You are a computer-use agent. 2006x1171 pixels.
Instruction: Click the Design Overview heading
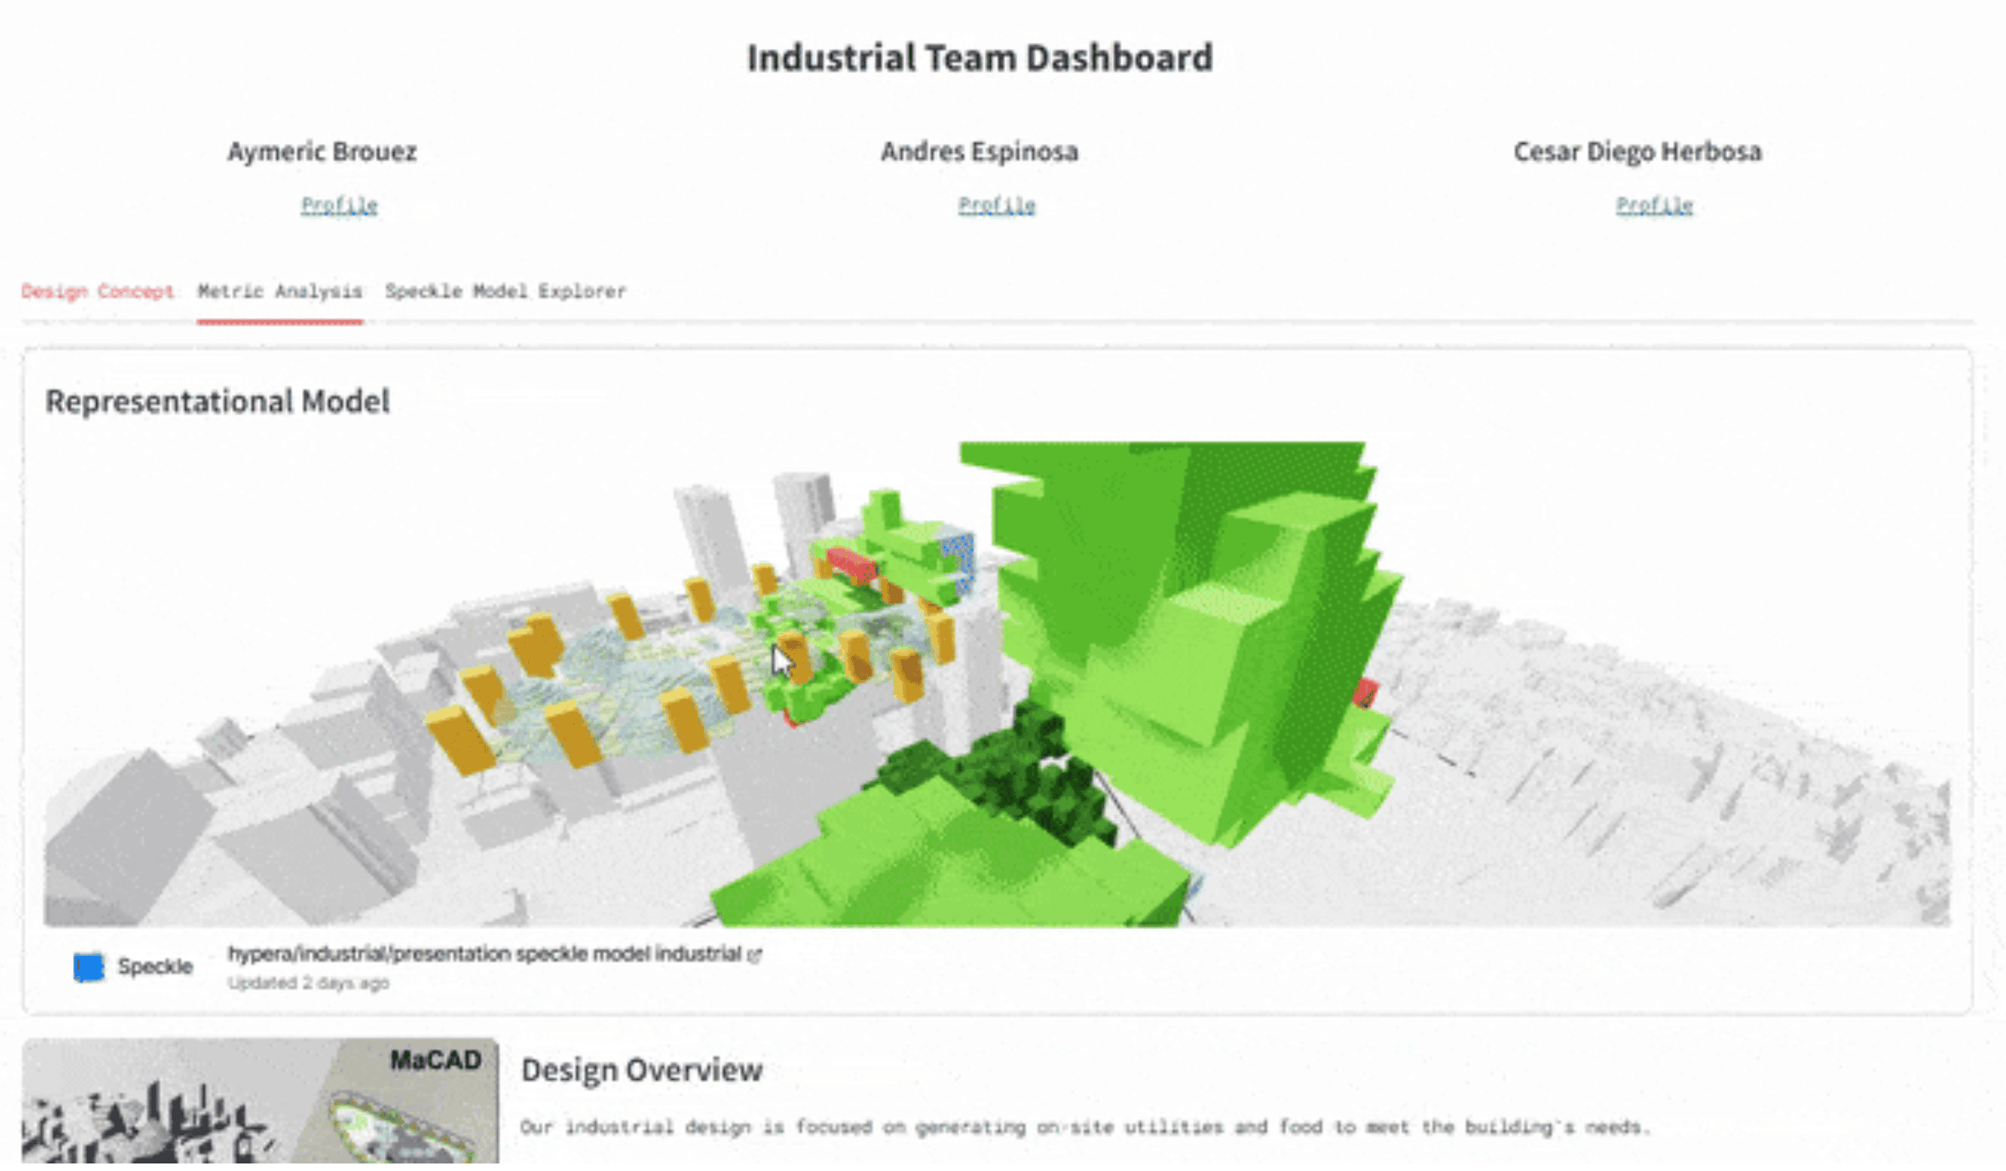pos(641,1070)
